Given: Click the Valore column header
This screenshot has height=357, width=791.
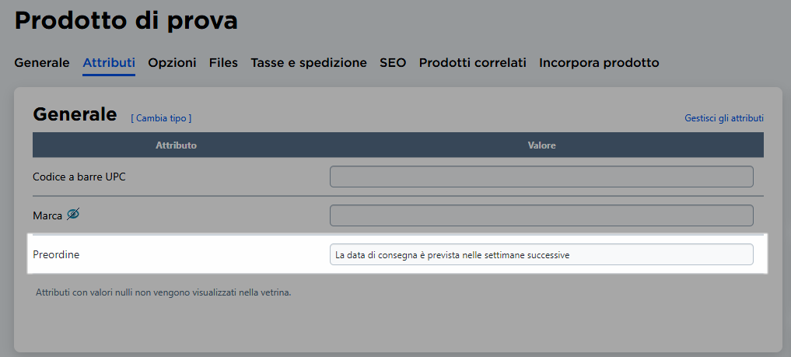Looking at the screenshot, I should [542, 145].
